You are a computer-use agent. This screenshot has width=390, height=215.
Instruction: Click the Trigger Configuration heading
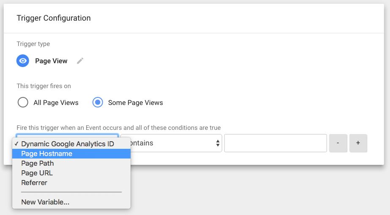pyautogui.click(x=54, y=18)
